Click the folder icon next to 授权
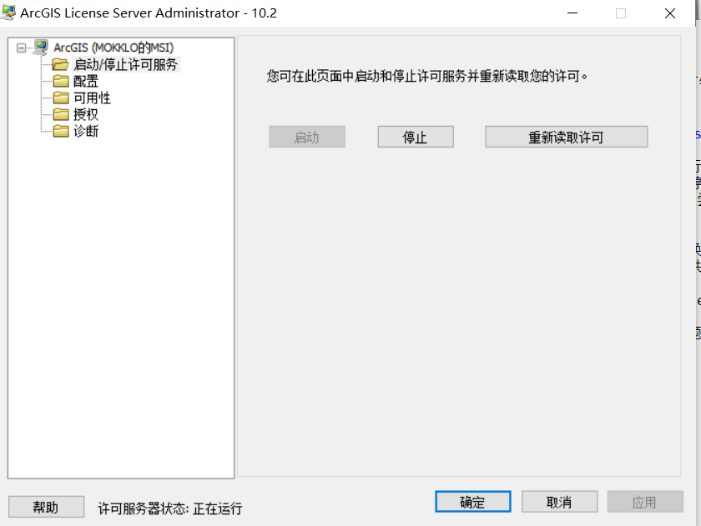This screenshot has height=526, width=701. tap(60, 114)
